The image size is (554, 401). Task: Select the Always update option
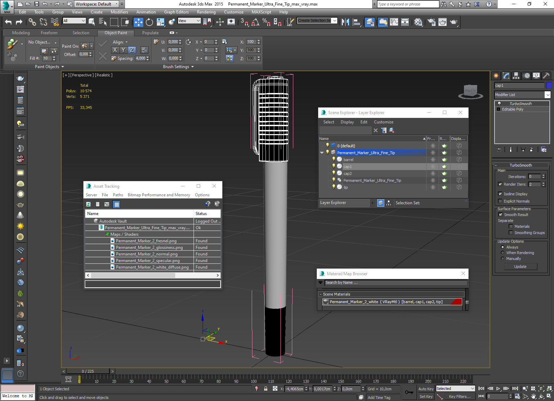[x=502, y=247]
